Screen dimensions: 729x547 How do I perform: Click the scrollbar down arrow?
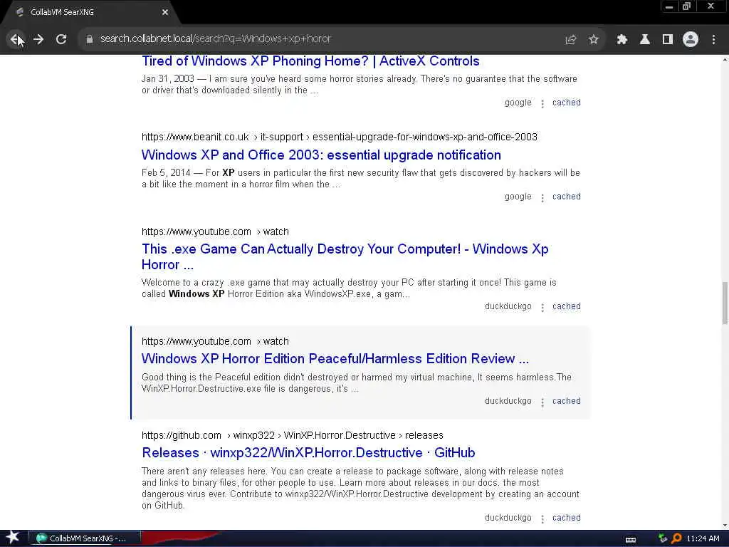click(725, 526)
